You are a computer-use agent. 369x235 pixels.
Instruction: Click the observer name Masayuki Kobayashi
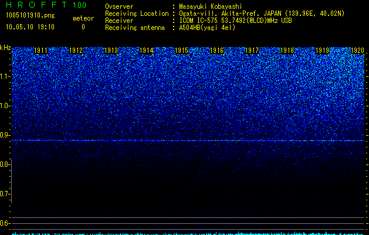(x=211, y=6)
